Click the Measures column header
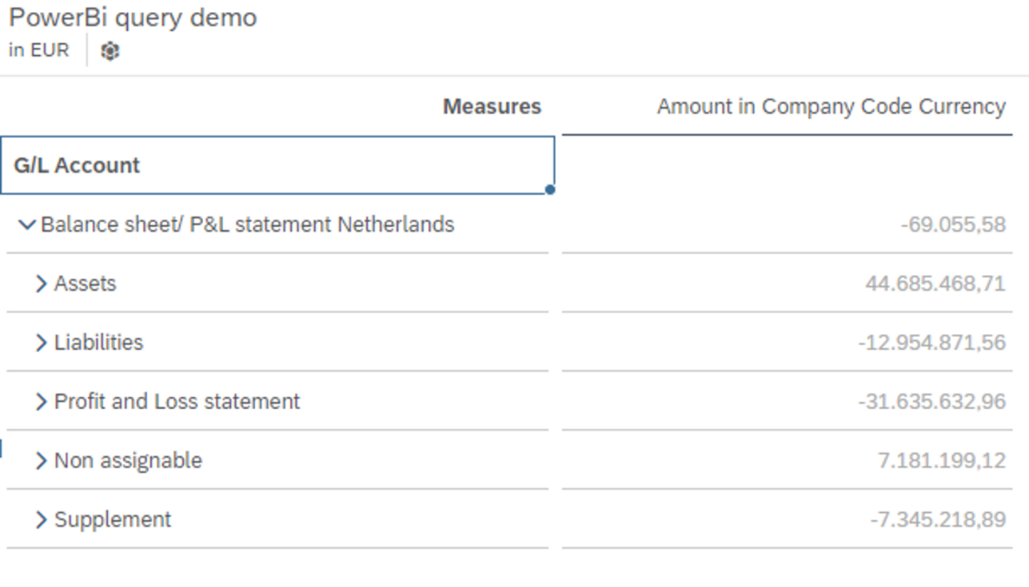The image size is (1029, 587). pos(492,106)
